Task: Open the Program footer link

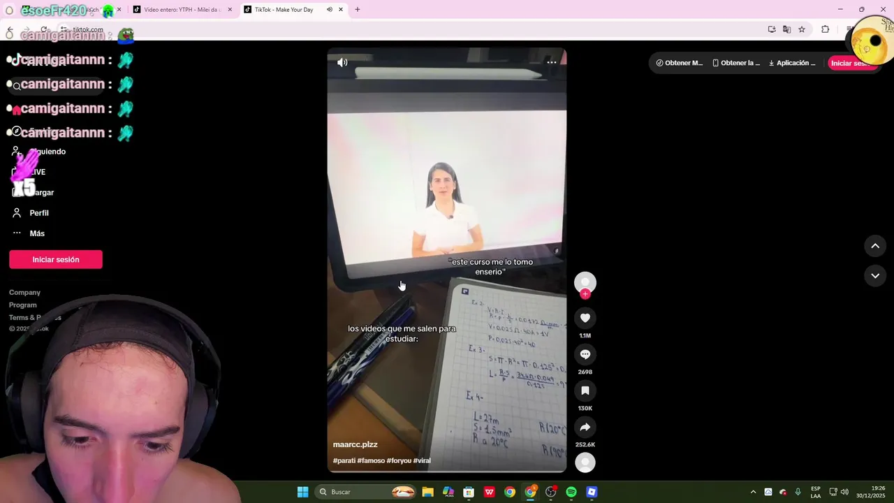Action: coord(22,305)
